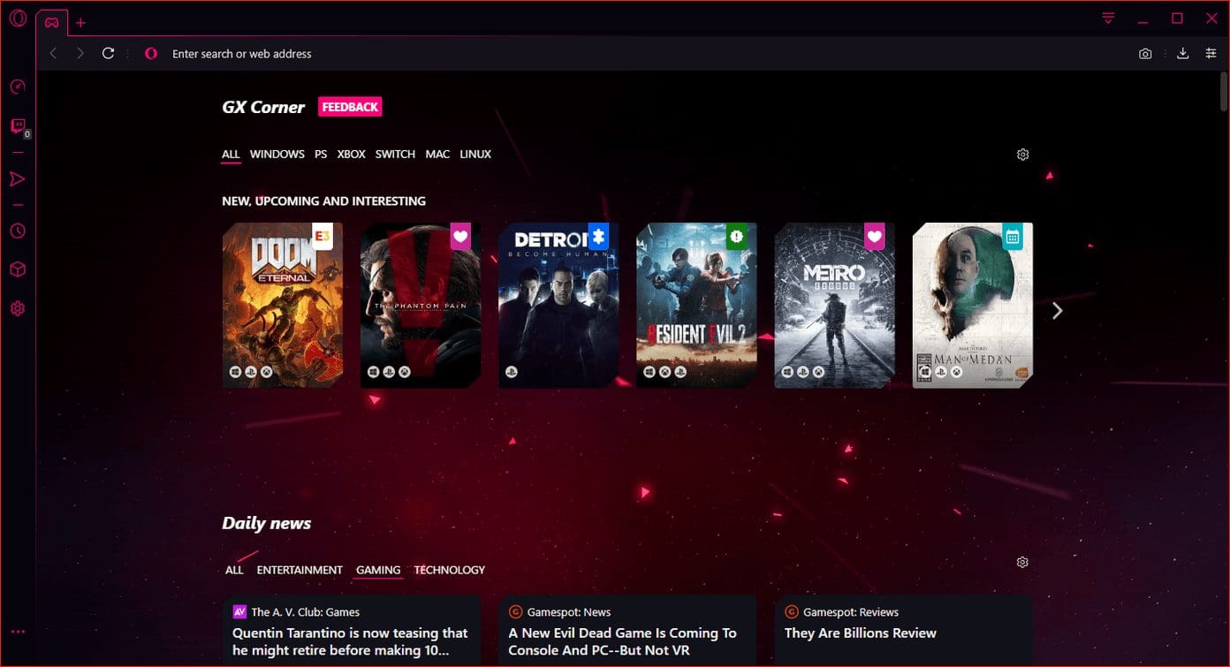Image resolution: width=1230 pixels, height=667 pixels.
Task: Open sidebar three-dots setup menu
Action: pyautogui.click(x=18, y=632)
